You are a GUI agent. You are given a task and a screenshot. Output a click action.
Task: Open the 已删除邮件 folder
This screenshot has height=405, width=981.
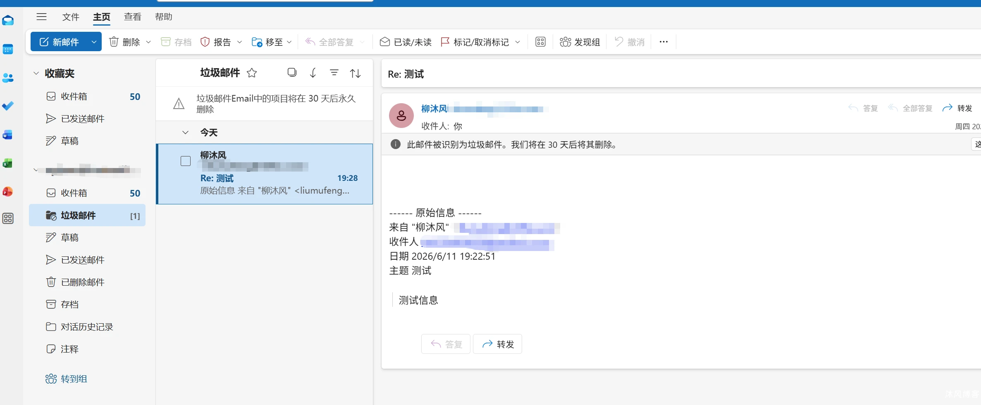click(87, 282)
